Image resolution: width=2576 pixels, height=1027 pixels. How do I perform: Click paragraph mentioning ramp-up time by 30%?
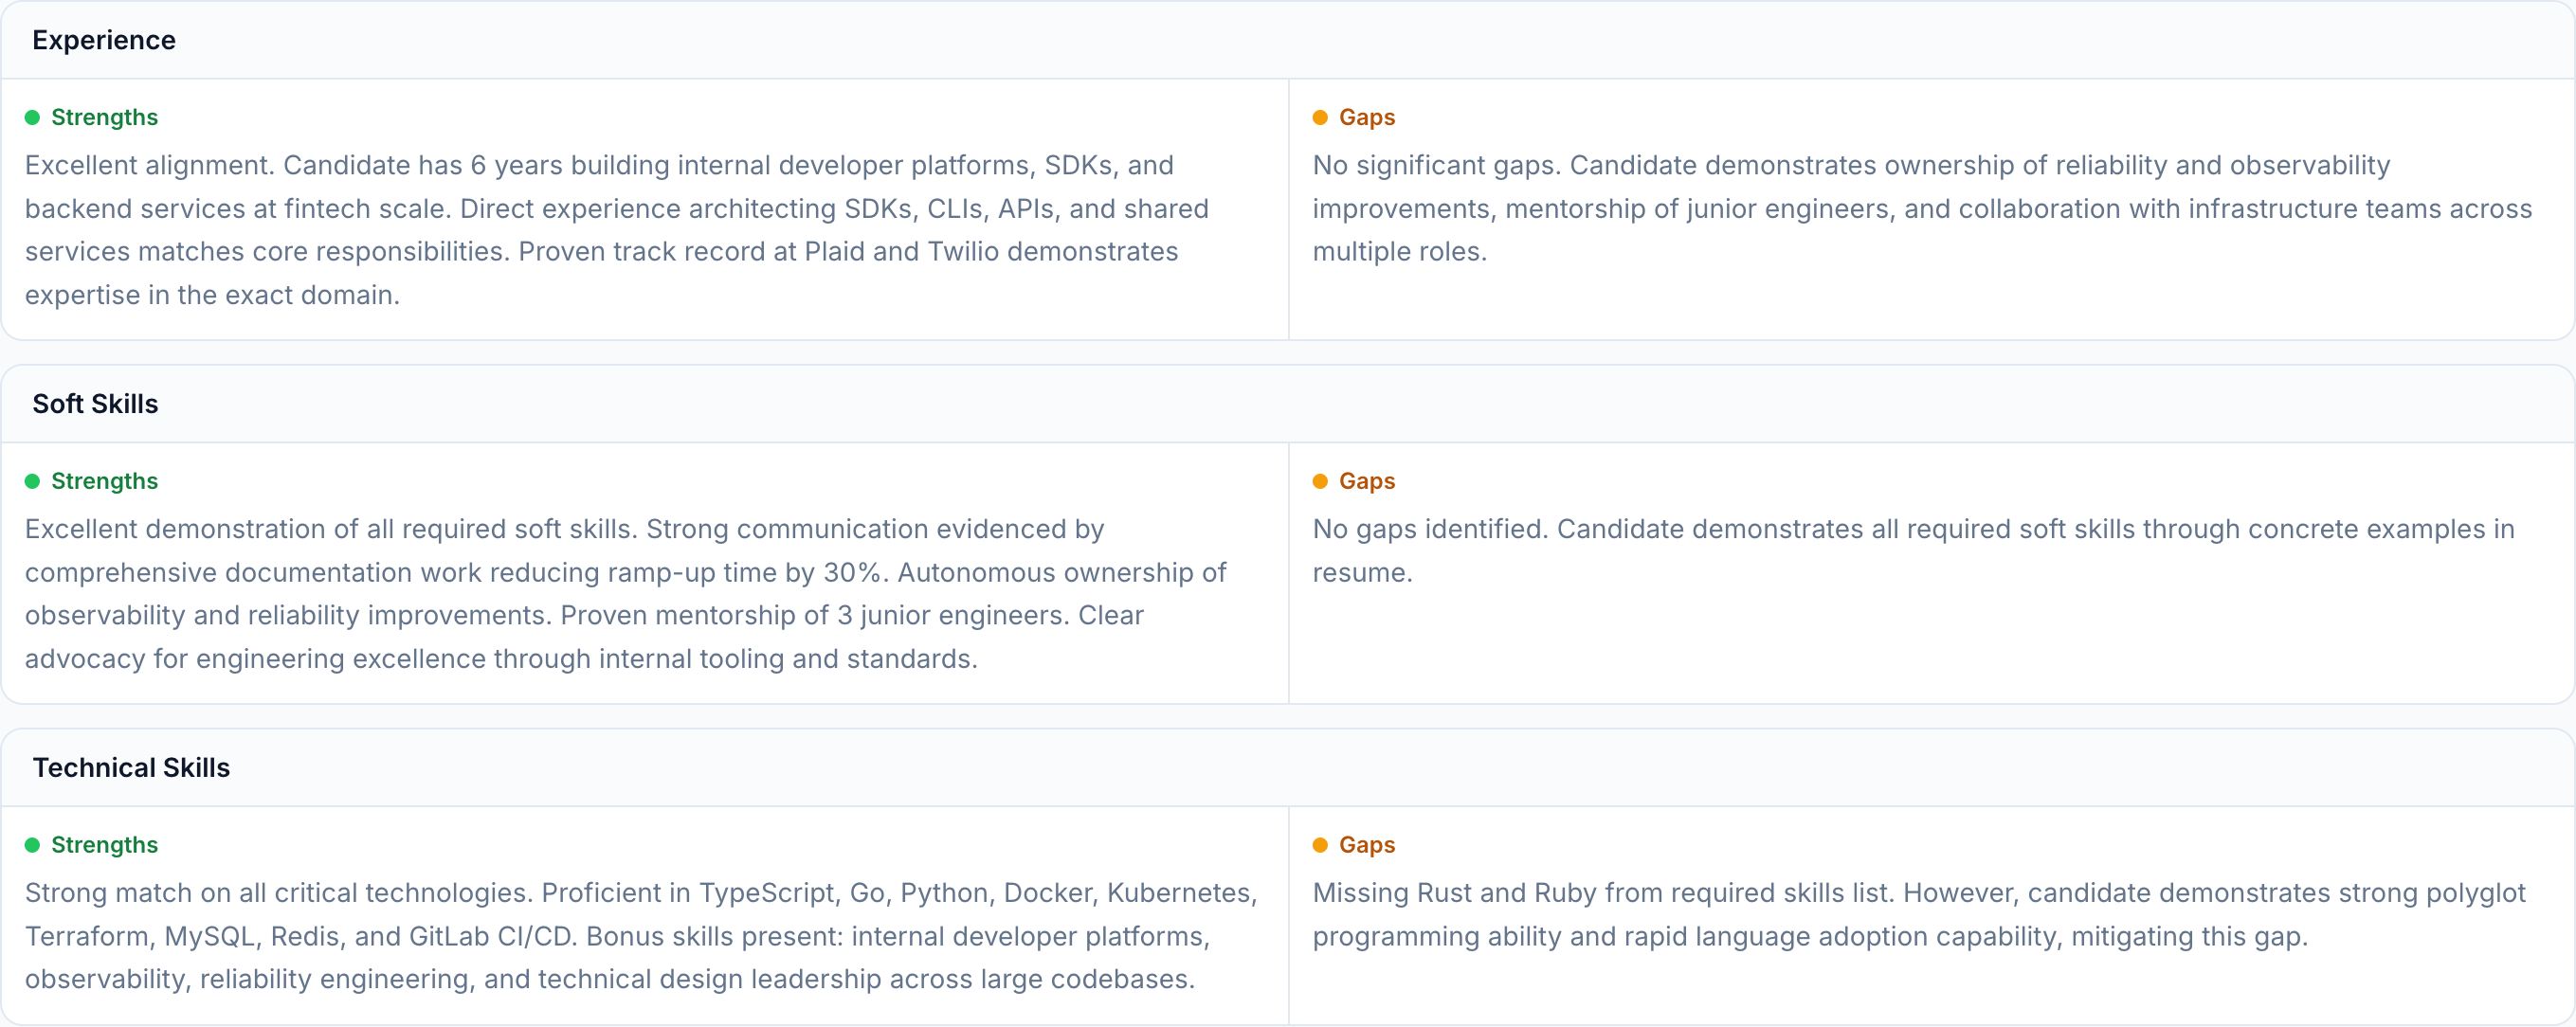pos(625,594)
